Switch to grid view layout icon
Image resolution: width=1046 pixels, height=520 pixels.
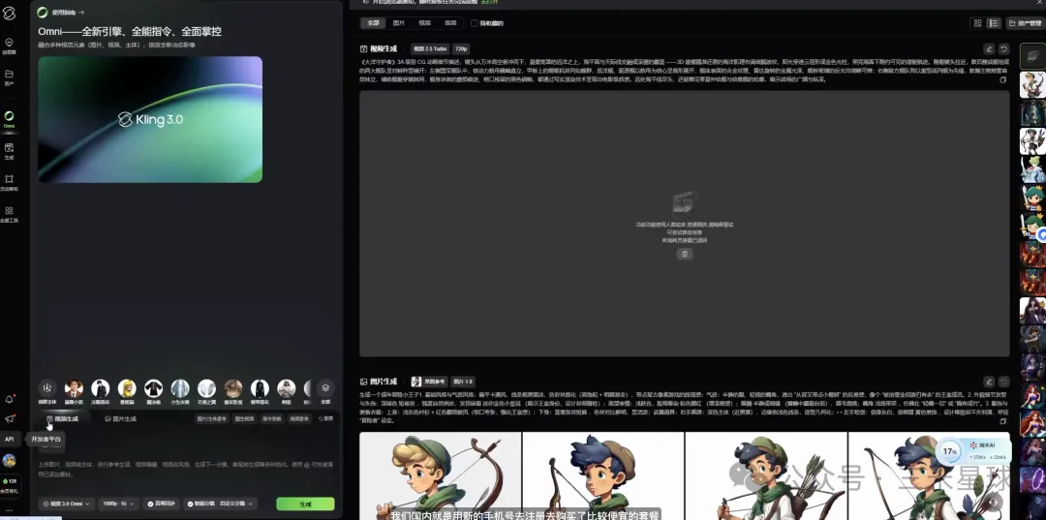coord(977,23)
